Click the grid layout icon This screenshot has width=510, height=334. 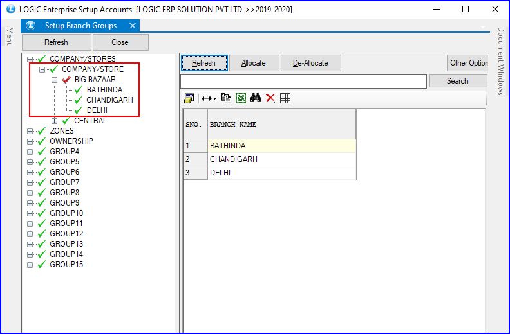(x=285, y=98)
